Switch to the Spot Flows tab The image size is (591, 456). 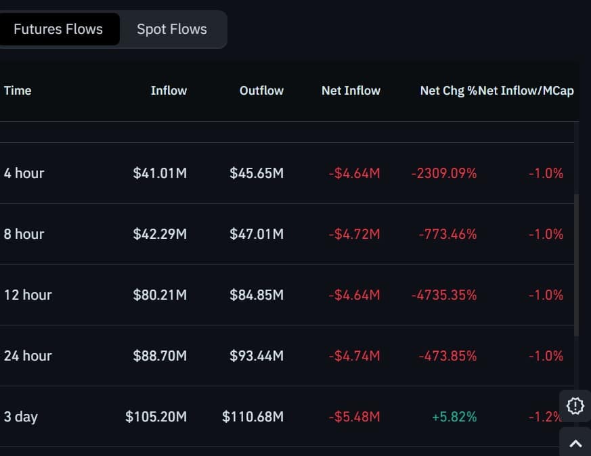[172, 29]
